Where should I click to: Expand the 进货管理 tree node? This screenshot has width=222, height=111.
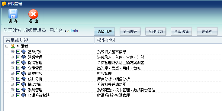[12, 57]
